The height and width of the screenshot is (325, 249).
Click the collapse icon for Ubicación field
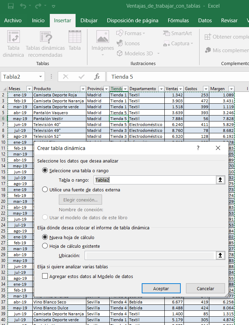pos(220,255)
